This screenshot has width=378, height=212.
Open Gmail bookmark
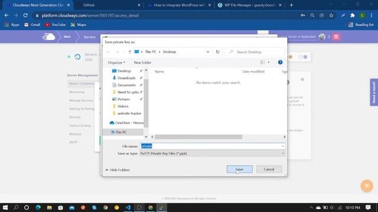(32, 25)
